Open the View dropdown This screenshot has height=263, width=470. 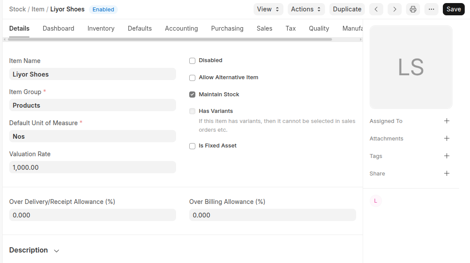pos(268,9)
